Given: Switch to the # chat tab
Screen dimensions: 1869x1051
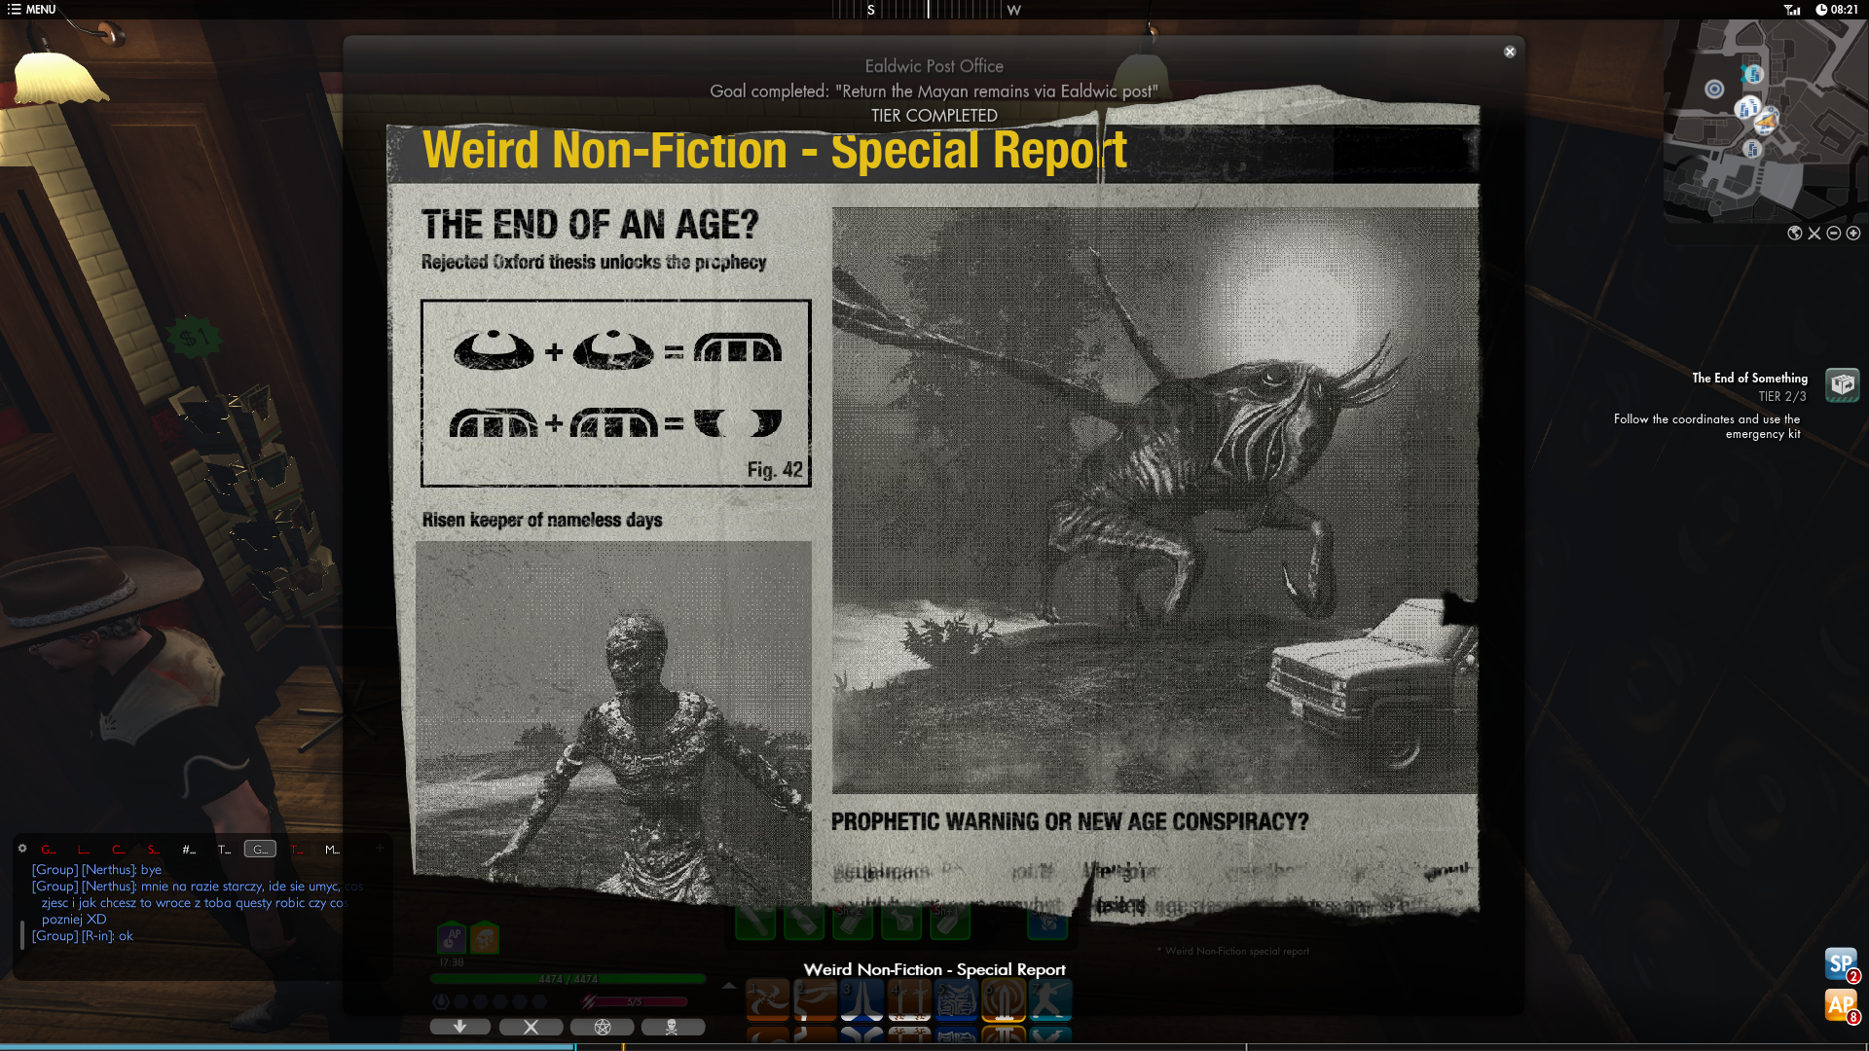Looking at the screenshot, I should pos(189,850).
